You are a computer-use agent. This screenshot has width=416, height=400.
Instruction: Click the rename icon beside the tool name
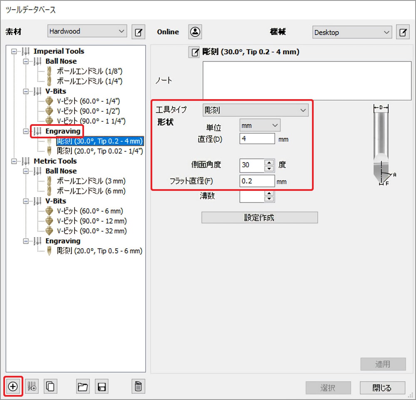tap(194, 52)
